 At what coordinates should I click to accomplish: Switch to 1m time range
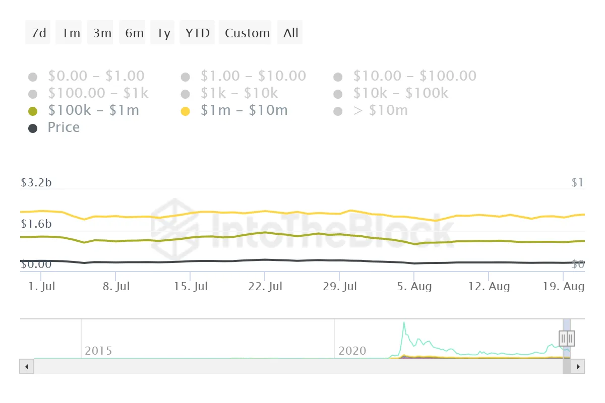click(x=71, y=33)
